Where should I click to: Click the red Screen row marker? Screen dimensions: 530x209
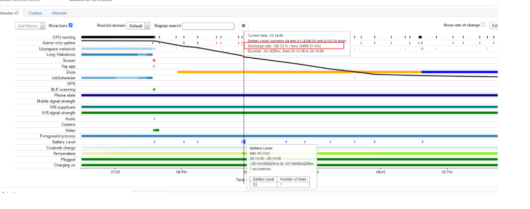154,60
